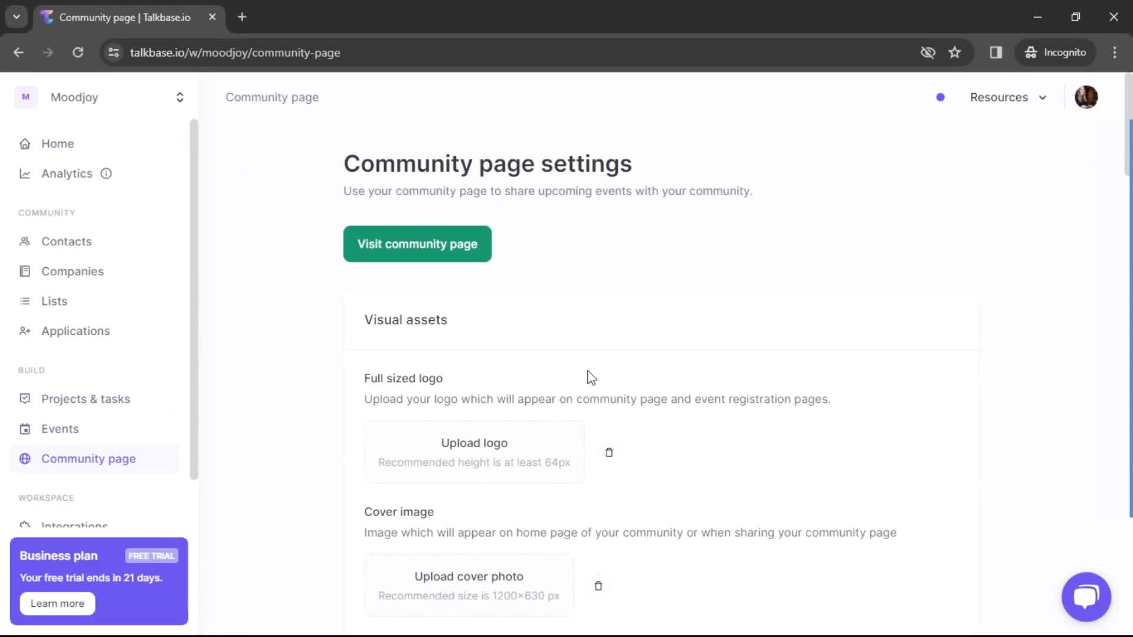Delete the uploaded logo

coord(610,452)
